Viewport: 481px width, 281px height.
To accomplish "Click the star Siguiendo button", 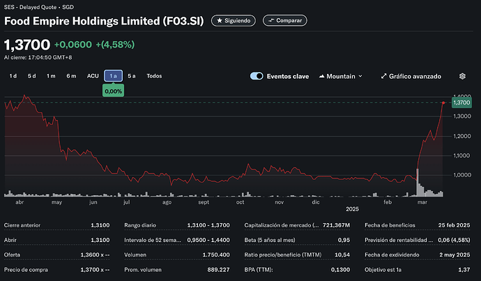I will click(x=234, y=20).
